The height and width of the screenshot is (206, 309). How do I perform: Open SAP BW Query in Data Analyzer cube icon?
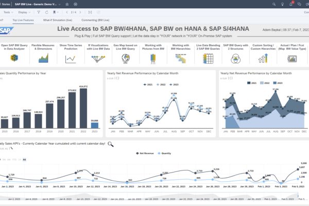[x=14, y=58]
